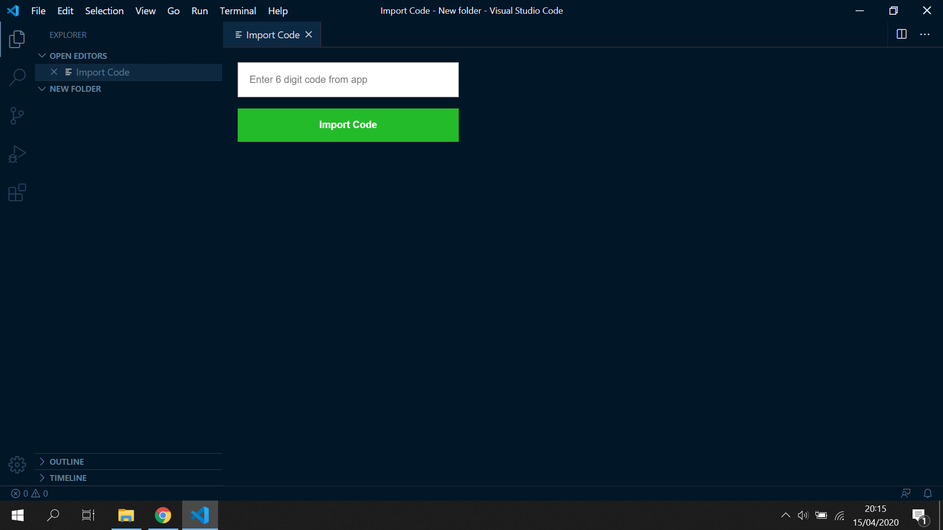Click the feedback icon in status bar
Image resolution: width=943 pixels, height=530 pixels.
906,493
